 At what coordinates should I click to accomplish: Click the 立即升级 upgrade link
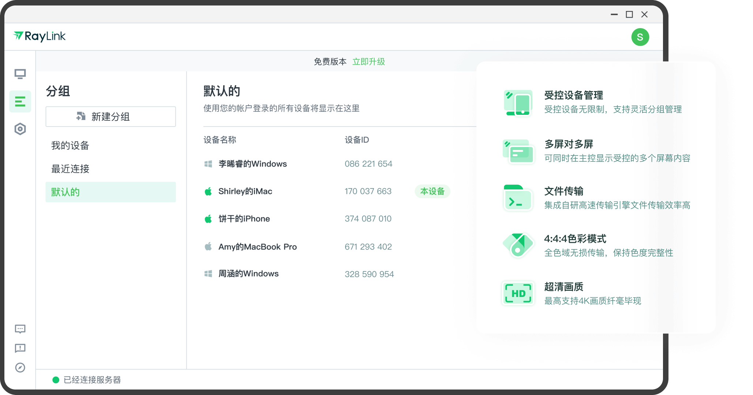368,61
